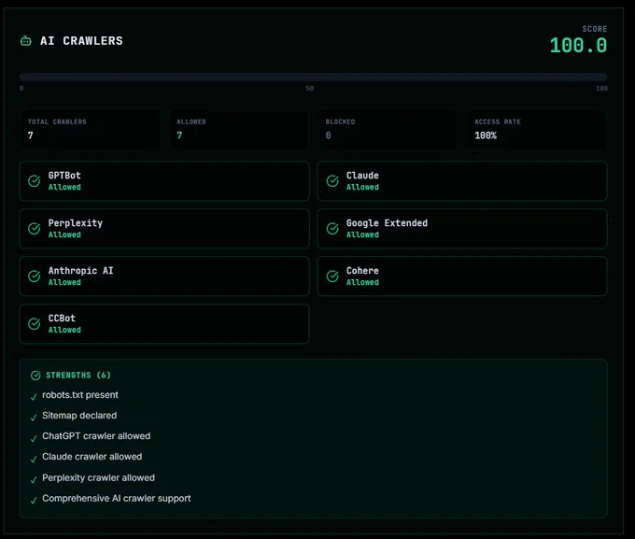Click the GPTBot allowed check icon
Screen dimensions: 635x539
point(35,180)
